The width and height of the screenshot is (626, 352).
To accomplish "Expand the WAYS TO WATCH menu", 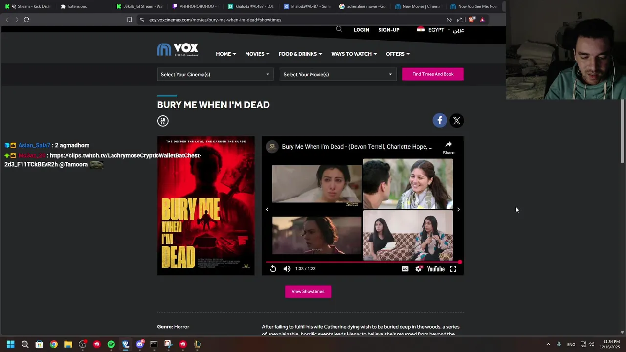I will (354, 54).
